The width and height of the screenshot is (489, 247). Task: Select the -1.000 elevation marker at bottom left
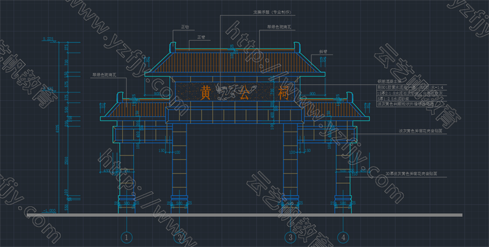[50, 211]
